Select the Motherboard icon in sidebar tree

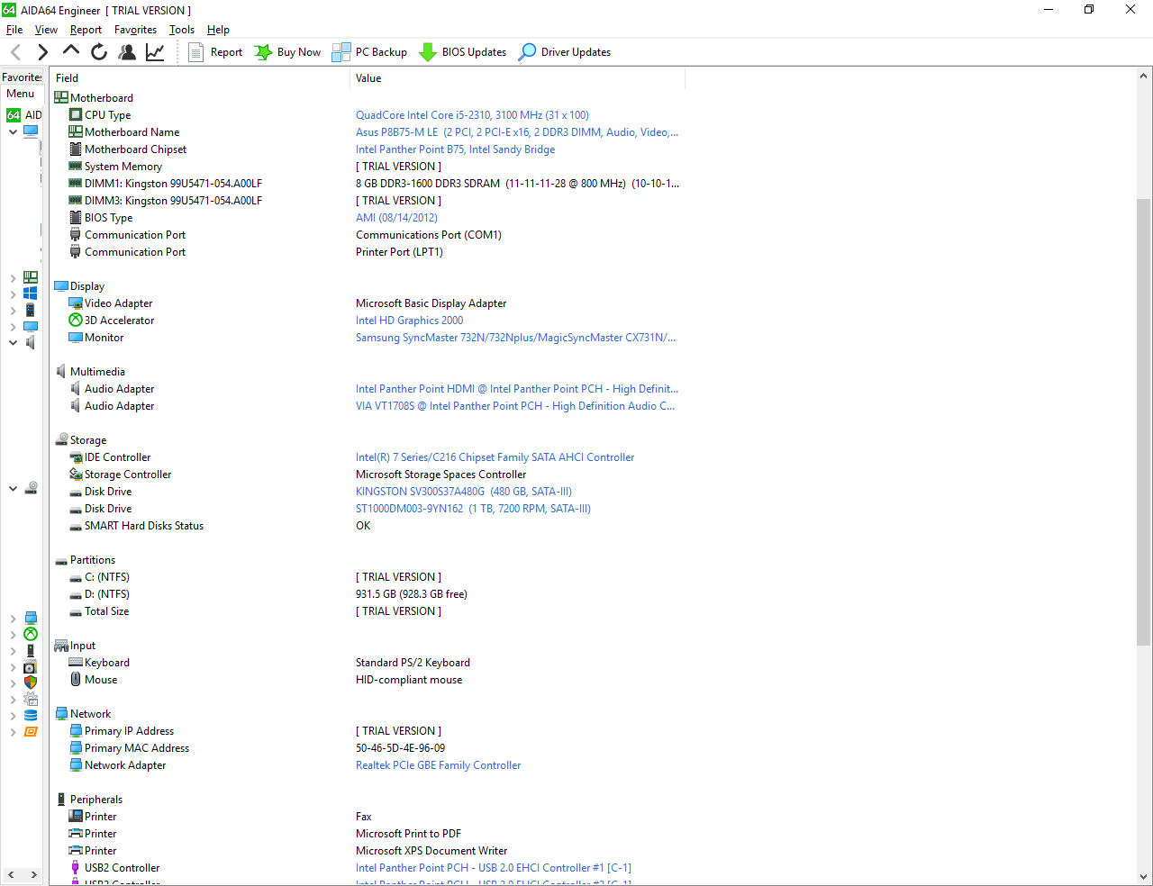pos(31,277)
